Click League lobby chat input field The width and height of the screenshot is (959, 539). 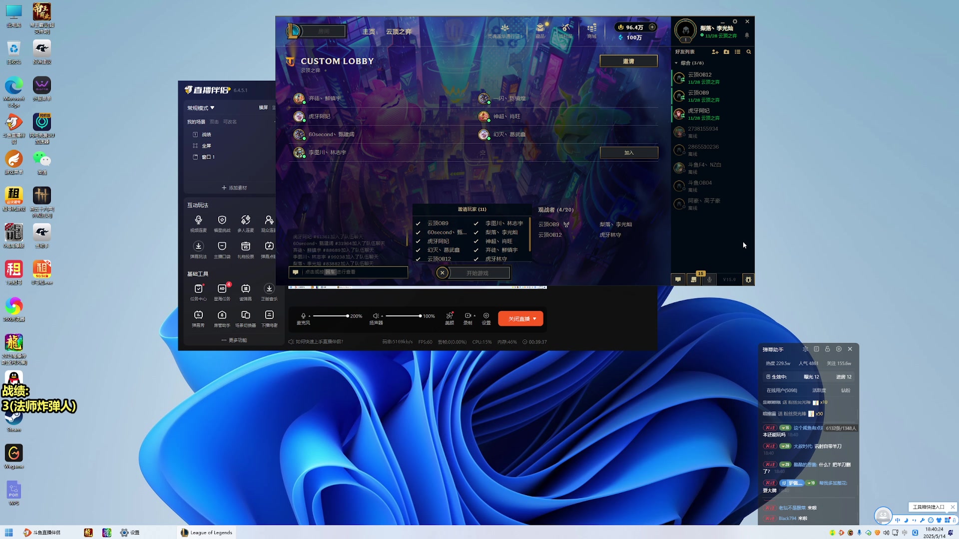click(348, 272)
